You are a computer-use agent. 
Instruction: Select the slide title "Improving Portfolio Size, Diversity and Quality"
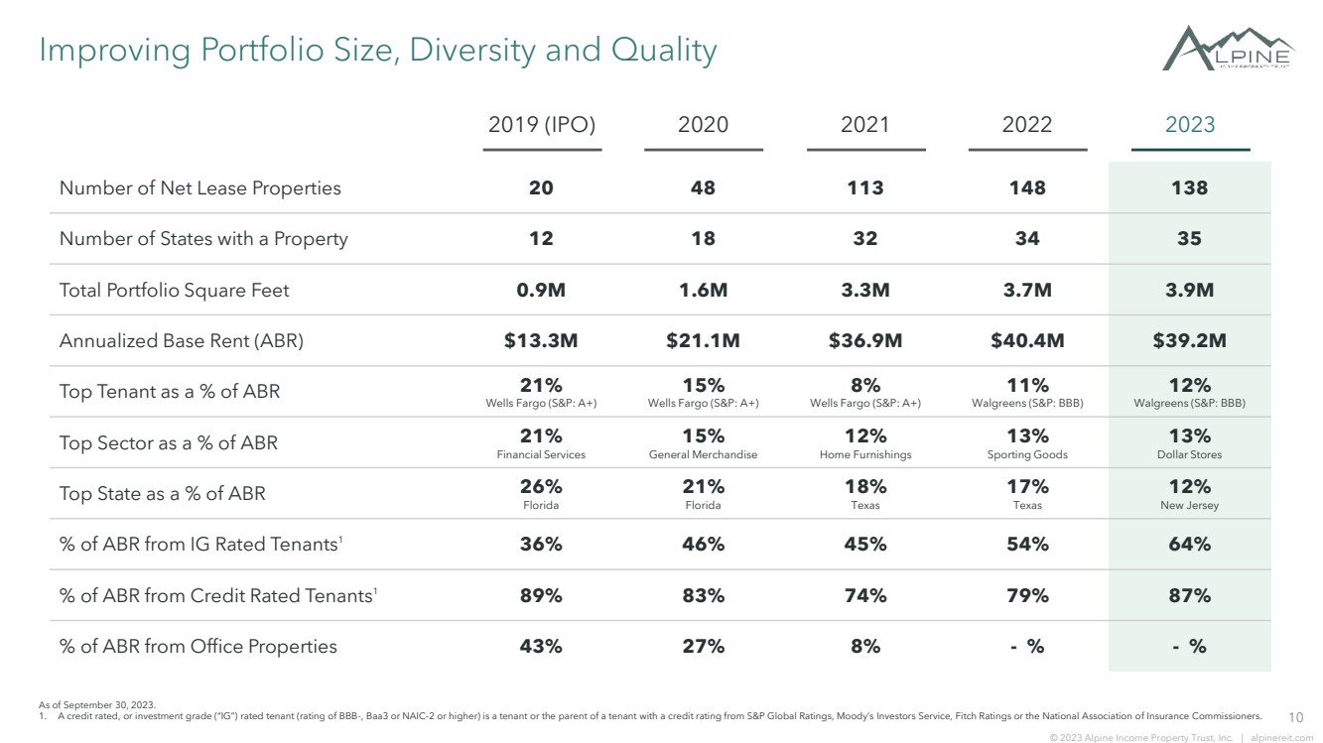[377, 49]
